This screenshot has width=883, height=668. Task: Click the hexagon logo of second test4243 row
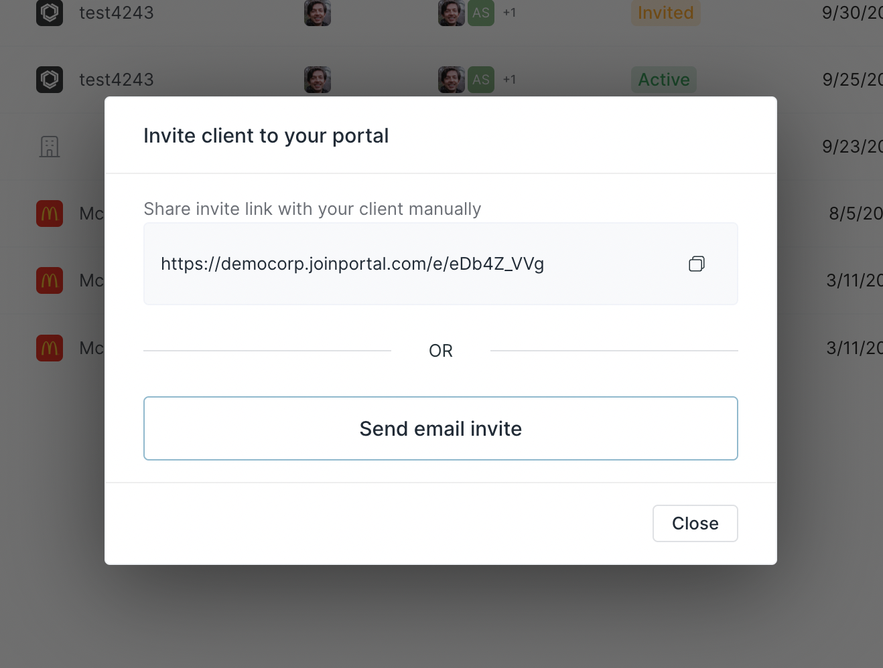click(50, 80)
